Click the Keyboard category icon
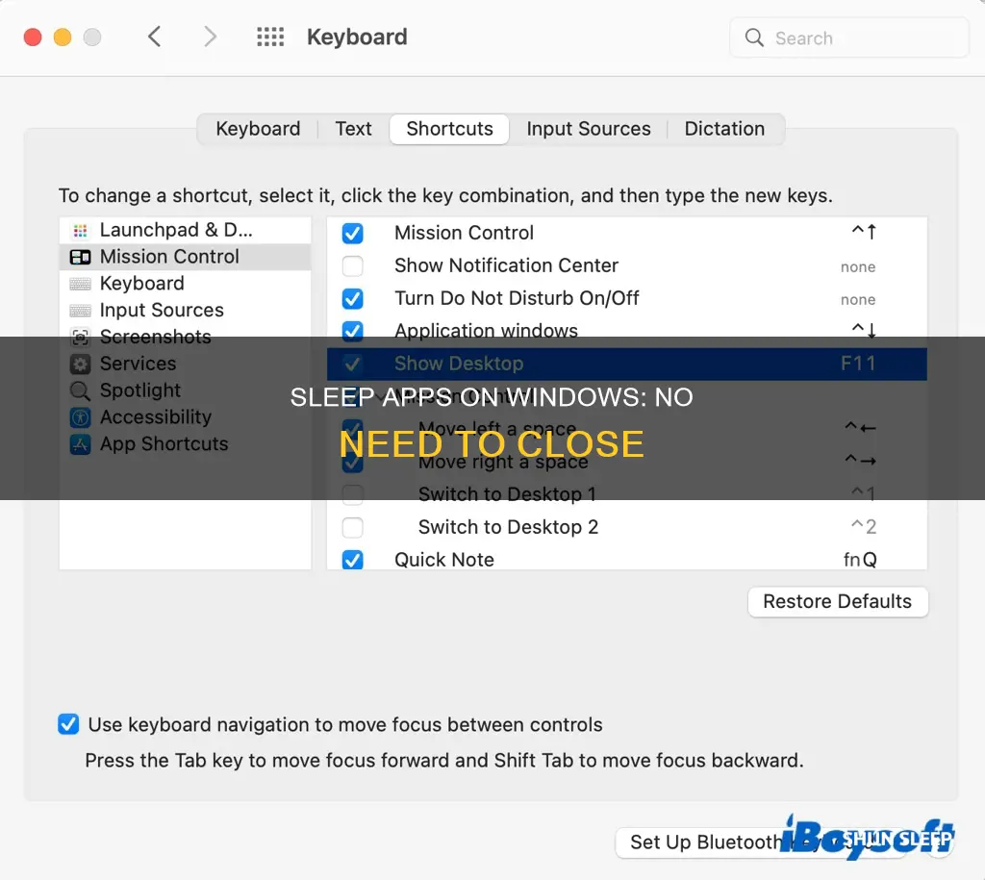This screenshot has width=985, height=880. pyautogui.click(x=80, y=284)
